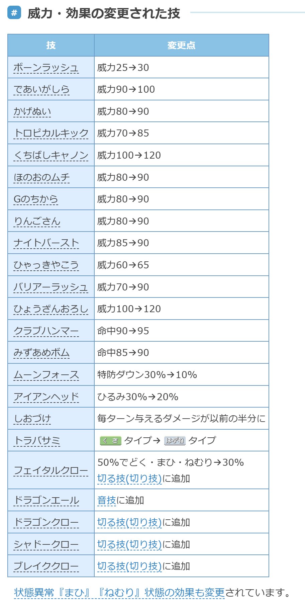Open 切る技 link in フェイタルクロー row

[x=129, y=478]
